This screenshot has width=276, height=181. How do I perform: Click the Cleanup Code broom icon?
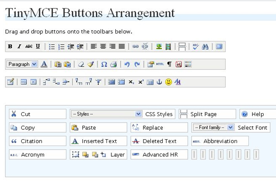point(91,64)
